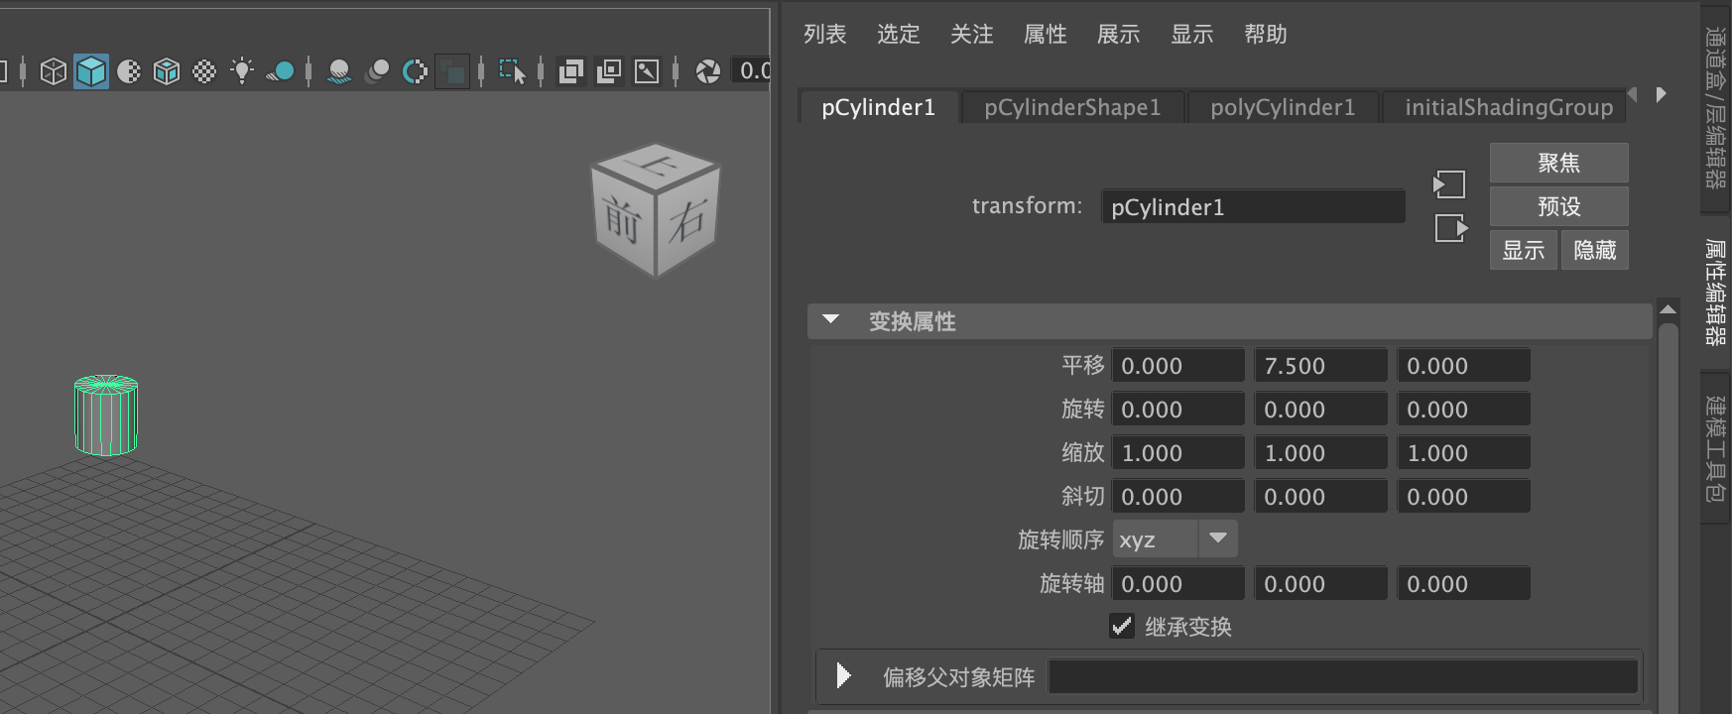Viewport: 1732px width, 714px height.
Task: Open 属性编辑器 side tab
Action: pyautogui.click(x=1715, y=292)
